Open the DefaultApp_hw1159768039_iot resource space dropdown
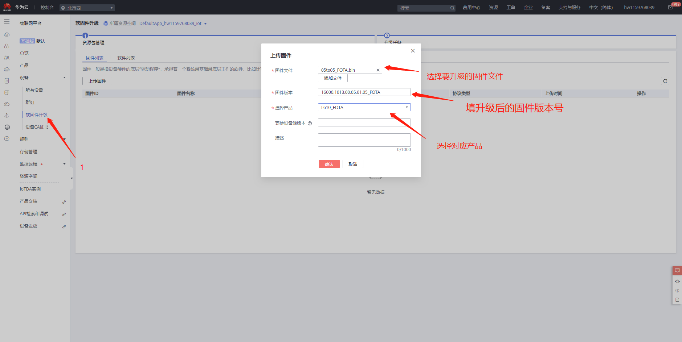 pyautogui.click(x=173, y=24)
